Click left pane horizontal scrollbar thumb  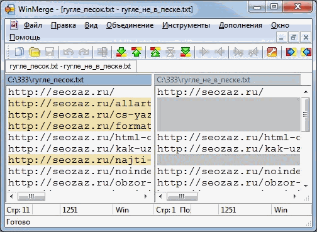click(31, 196)
